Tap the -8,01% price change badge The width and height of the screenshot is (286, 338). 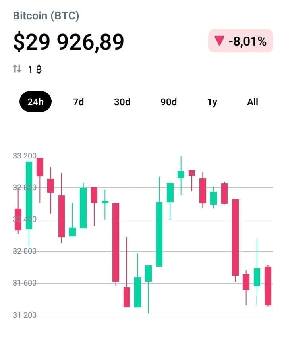pos(241,41)
